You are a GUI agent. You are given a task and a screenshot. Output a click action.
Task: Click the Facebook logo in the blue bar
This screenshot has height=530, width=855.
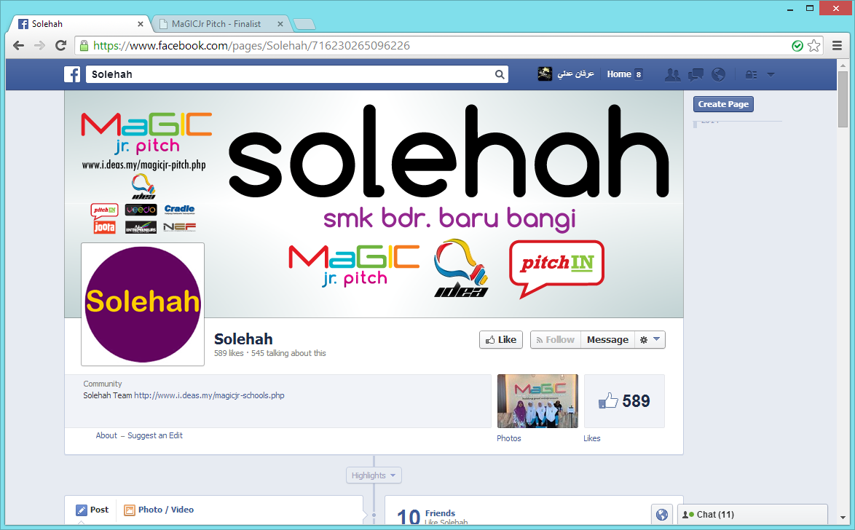click(72, 74)
